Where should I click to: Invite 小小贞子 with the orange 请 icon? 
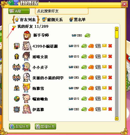coord(91,67)
